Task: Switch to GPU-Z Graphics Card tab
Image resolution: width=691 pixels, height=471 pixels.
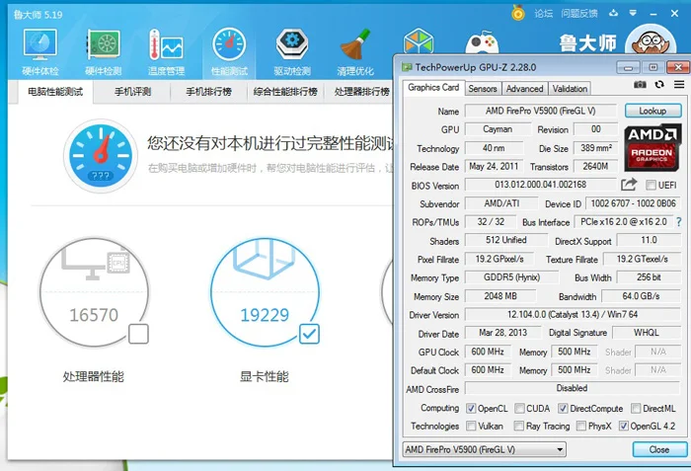Action: coord(433,87)
